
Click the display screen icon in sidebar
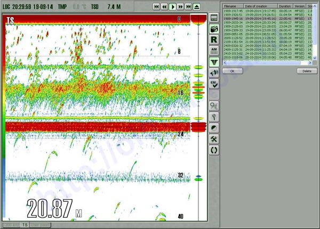(214, 18)
